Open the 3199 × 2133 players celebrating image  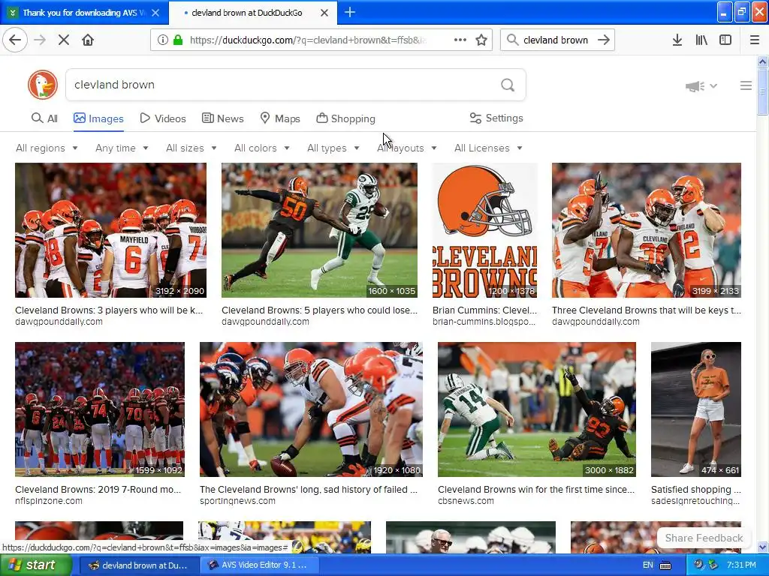[647, 230]
